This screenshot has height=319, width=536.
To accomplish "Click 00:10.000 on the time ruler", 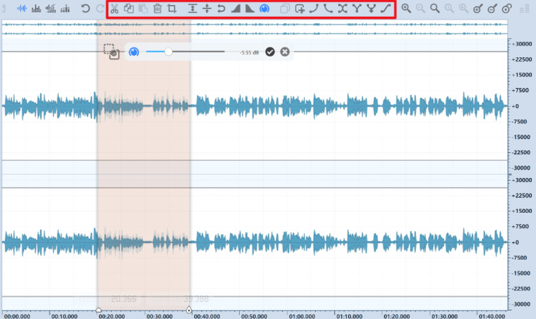I will tap(64, 316).
